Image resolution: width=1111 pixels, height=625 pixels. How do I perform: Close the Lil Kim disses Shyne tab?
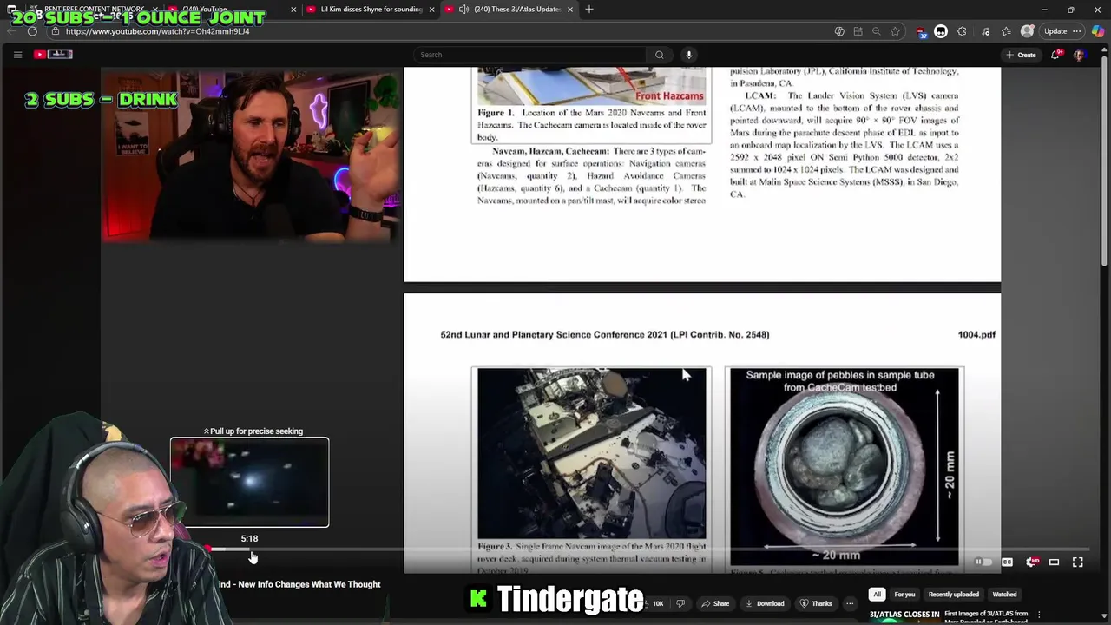431,10
